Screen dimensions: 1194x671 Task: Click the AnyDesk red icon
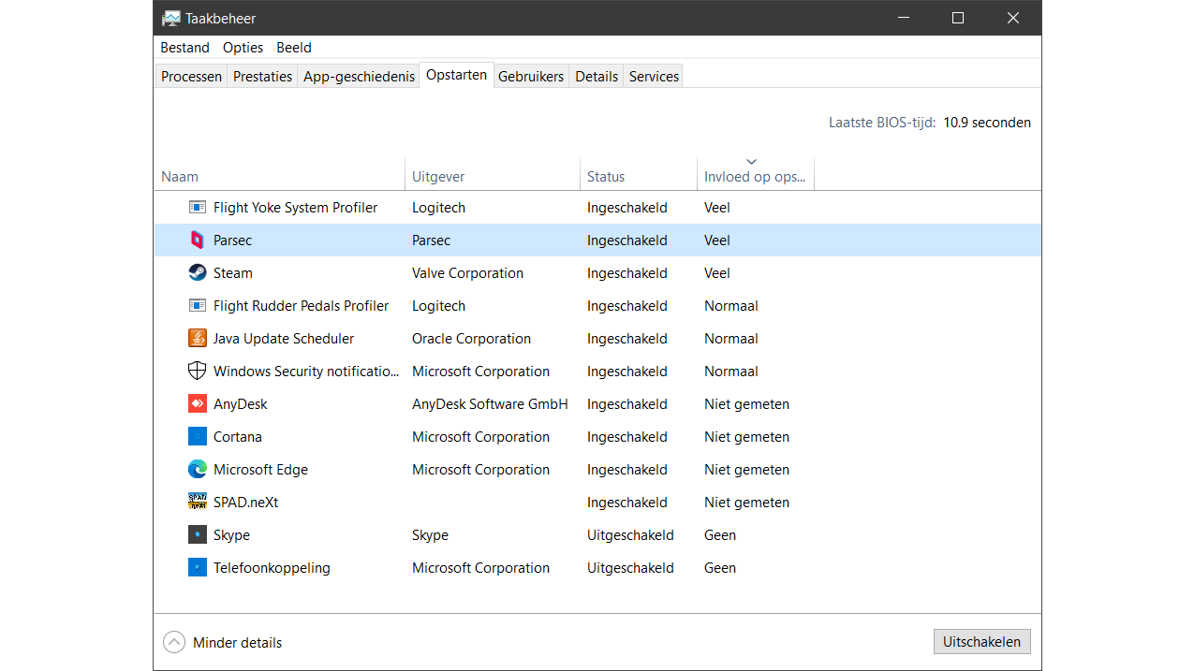[x=197, y=404]
